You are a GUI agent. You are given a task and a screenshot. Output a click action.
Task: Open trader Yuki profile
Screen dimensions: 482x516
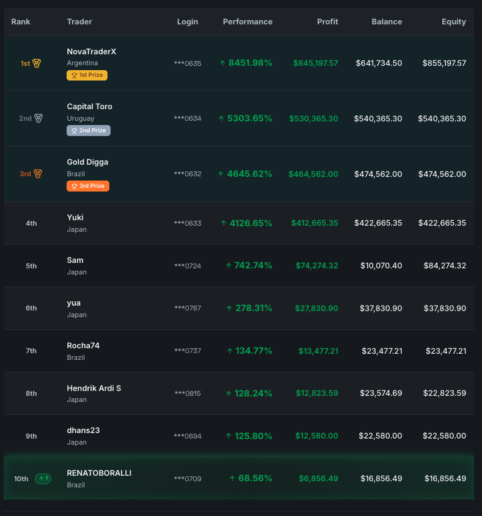pyautogui.click(x=75, y=218)
